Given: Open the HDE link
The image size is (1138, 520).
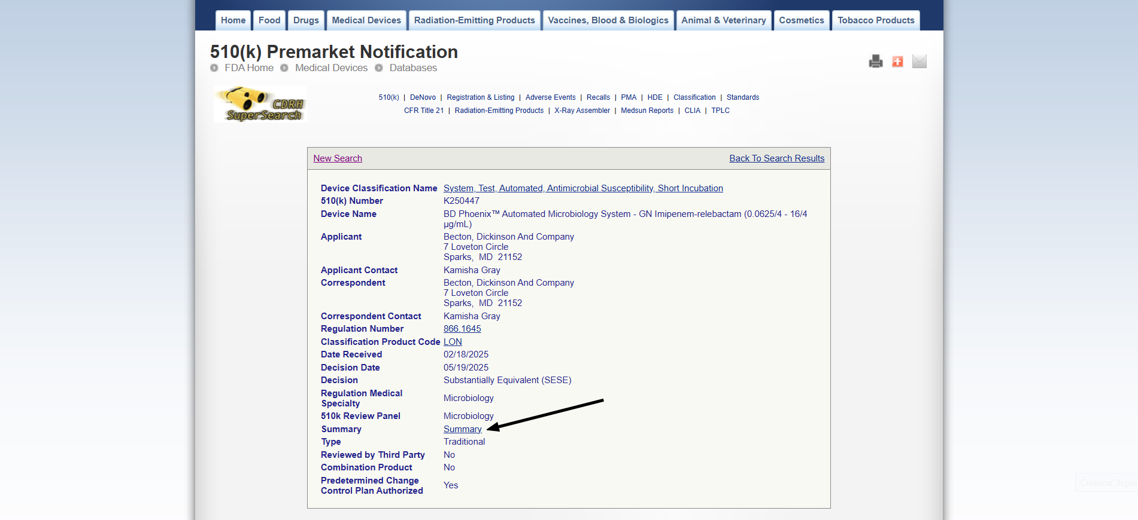Looking at the screenshot, I should click(x=655, y=97).
